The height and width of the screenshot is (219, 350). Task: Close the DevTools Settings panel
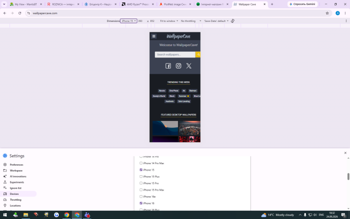(345, 153)
